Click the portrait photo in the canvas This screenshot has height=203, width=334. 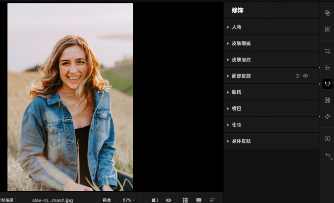(x=70, y=97)
